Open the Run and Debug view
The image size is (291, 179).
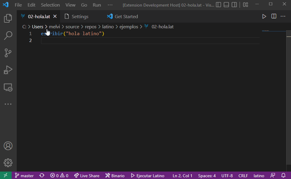[x=8, y=70]
